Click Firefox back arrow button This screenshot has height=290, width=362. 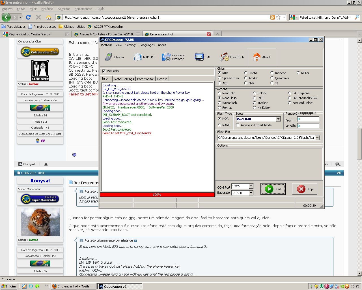[6, 17]
